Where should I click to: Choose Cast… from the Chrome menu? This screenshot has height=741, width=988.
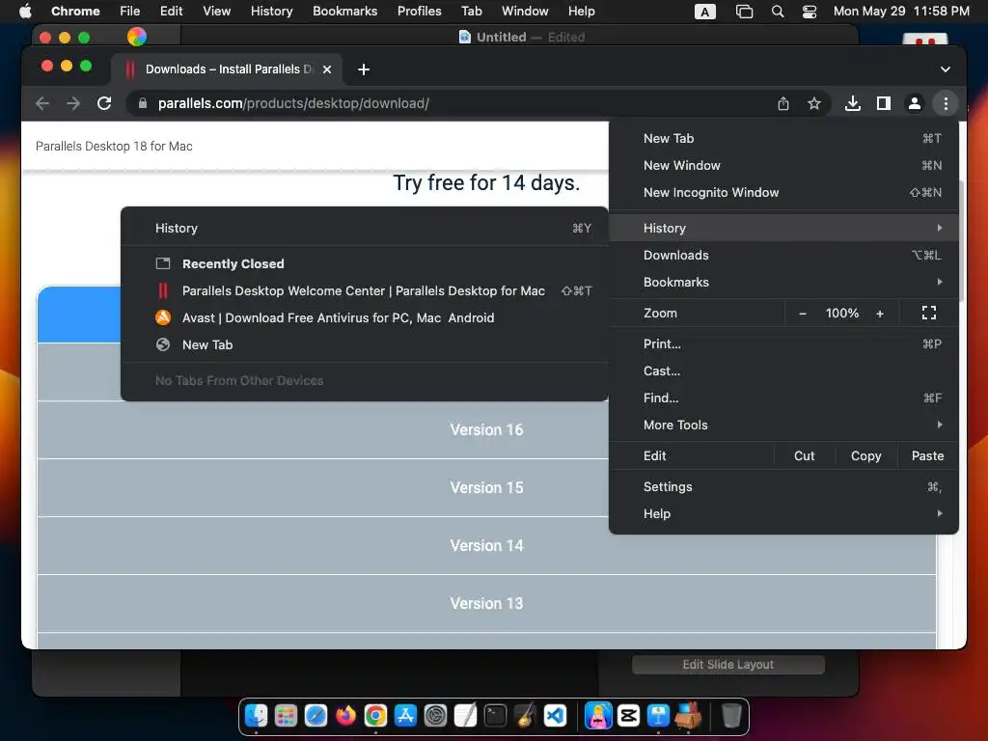[783, 371]
